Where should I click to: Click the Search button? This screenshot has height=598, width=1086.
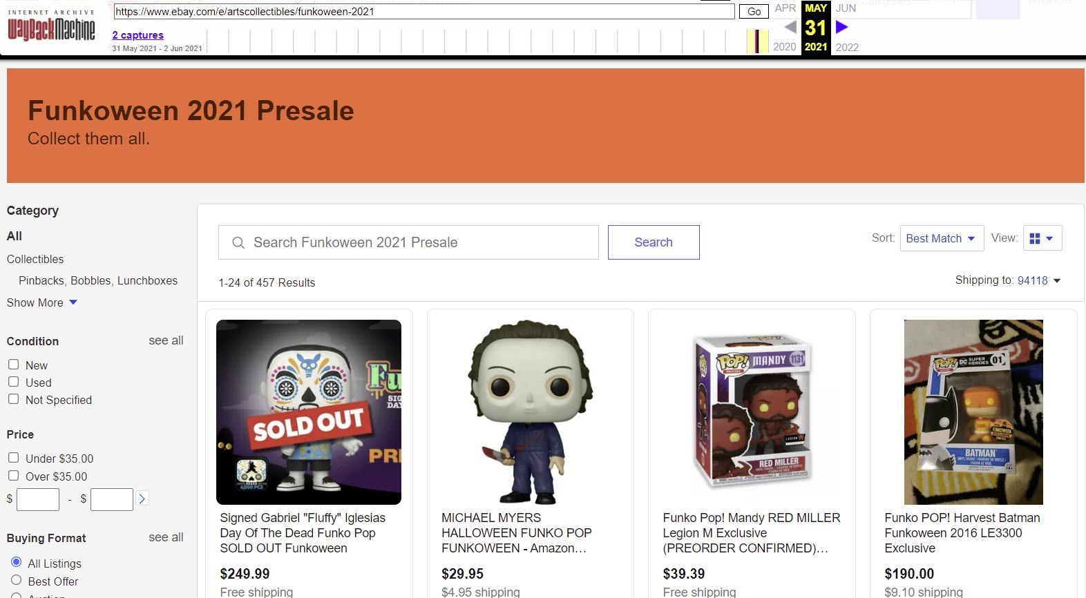(x=654, y=242)
